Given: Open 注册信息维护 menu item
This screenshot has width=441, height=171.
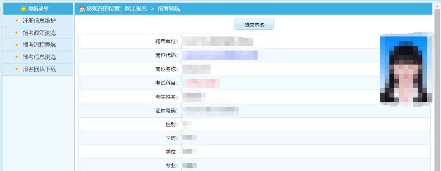Looking at the screenshot, I should (x=39, y=20).
